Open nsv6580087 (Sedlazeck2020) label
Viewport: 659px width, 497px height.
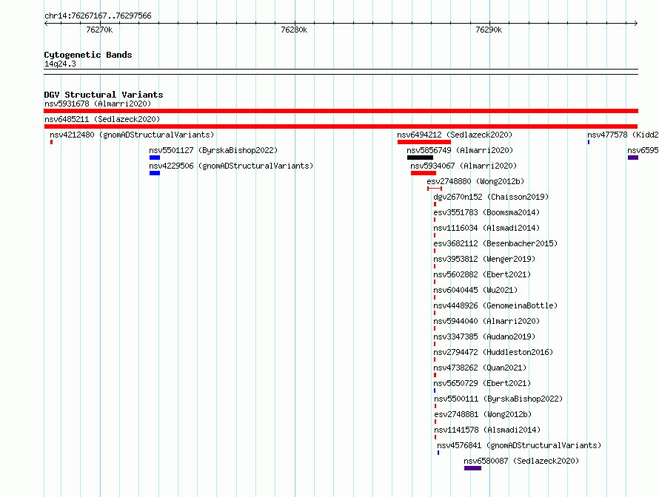point(521,461)
